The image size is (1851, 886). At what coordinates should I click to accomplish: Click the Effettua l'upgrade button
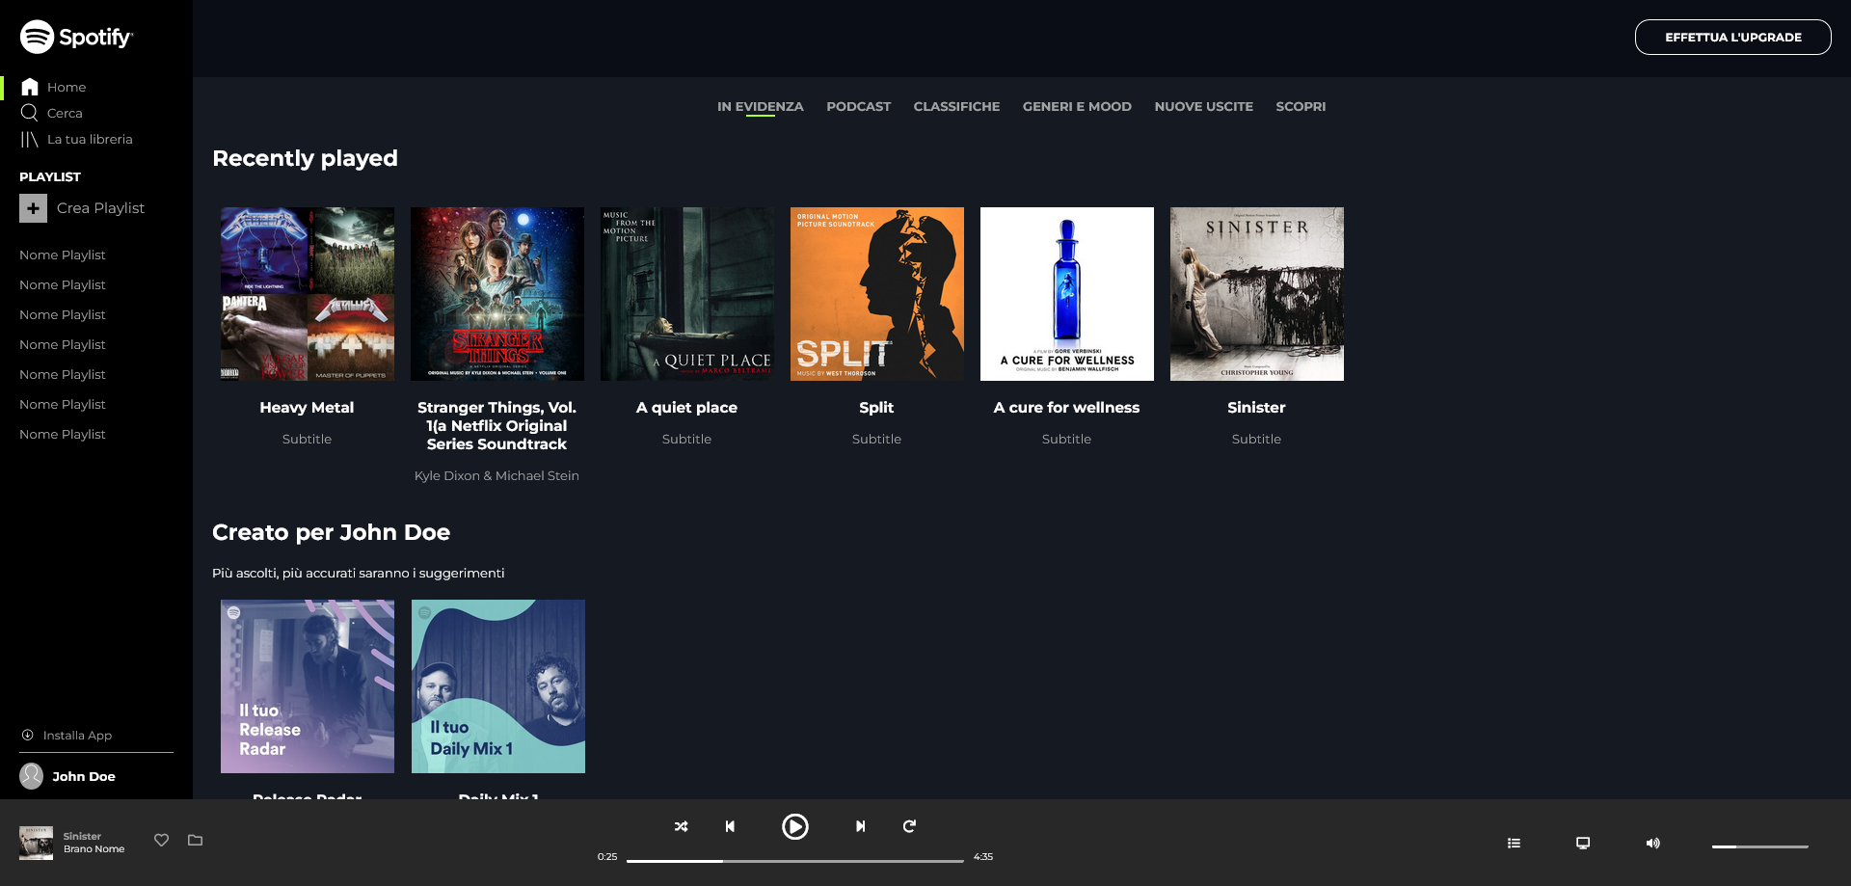coord(1732,38)
